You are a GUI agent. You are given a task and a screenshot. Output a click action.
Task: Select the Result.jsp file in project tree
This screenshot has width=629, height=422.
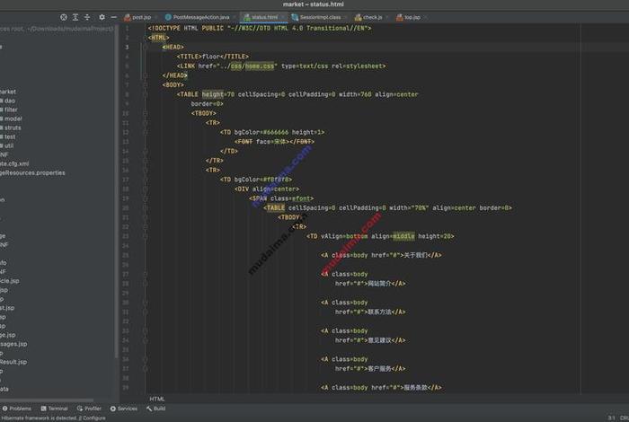13,362
